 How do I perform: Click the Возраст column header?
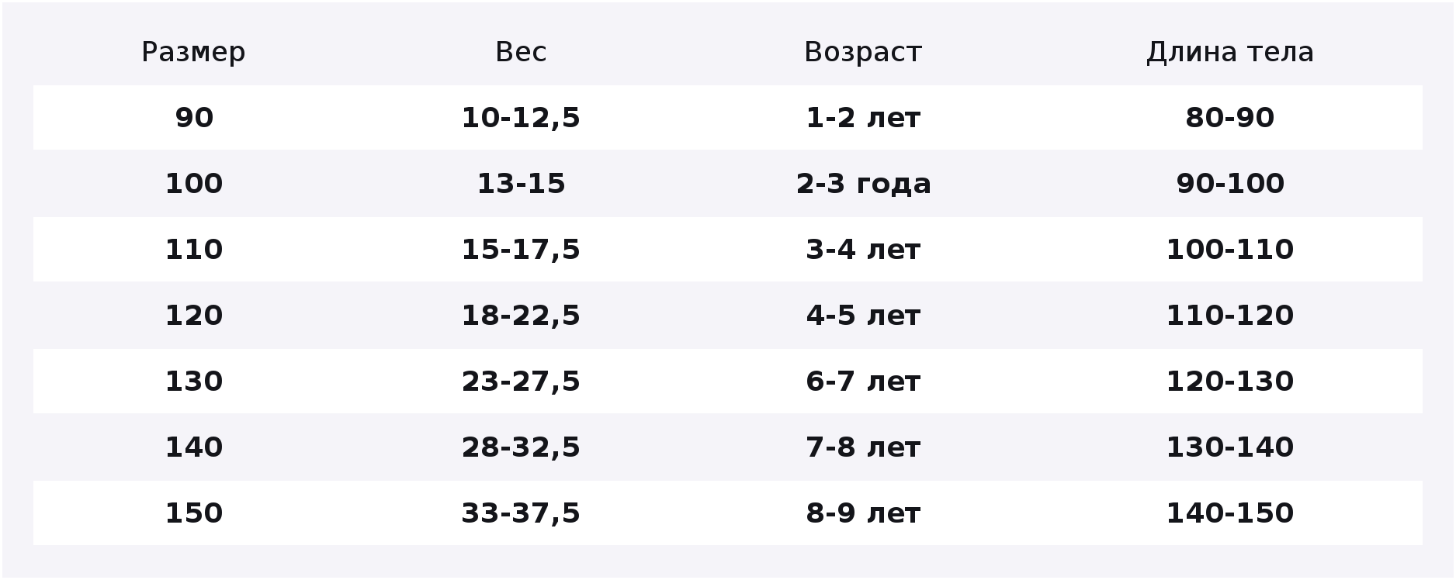pyautogui.click(x=863, y=52)
